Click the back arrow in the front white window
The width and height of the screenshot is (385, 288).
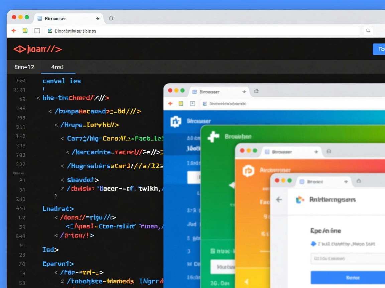(x=279, y=199)
